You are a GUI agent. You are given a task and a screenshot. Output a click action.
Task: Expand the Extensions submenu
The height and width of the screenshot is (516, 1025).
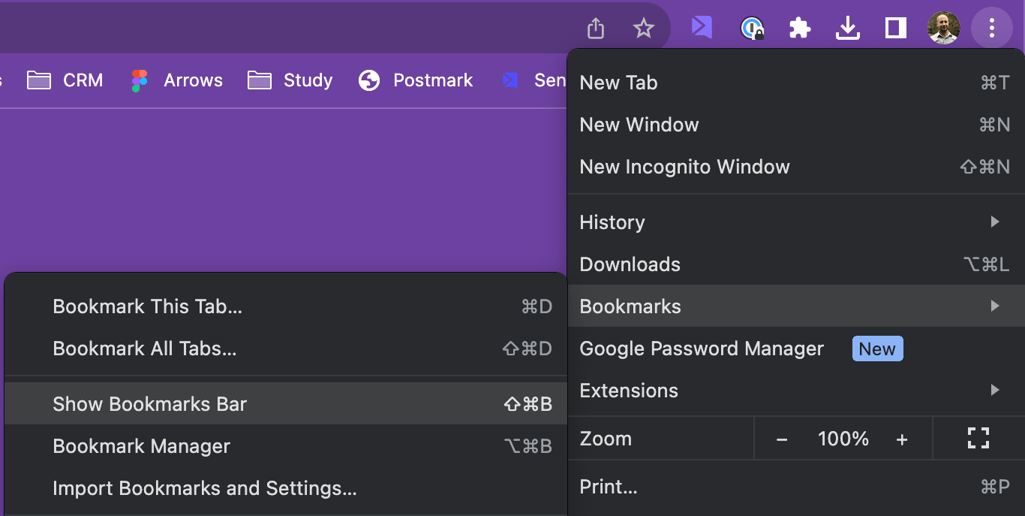796,391
